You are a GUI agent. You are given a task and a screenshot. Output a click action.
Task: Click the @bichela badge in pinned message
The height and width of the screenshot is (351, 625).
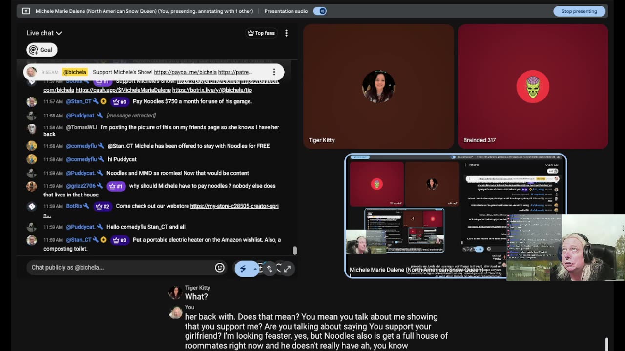coord(75,72)
